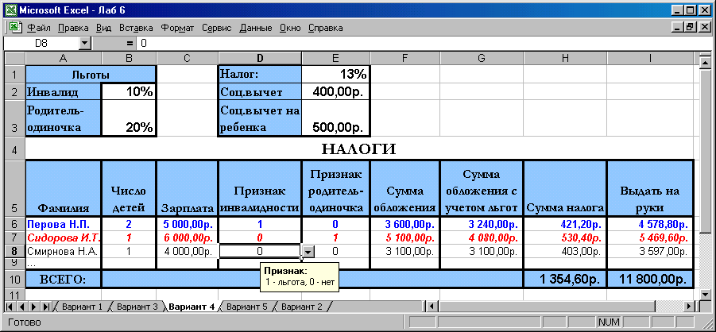
Task: Switch to the Вариант 1 sheet tab
Action: click(x=82, y=307)
